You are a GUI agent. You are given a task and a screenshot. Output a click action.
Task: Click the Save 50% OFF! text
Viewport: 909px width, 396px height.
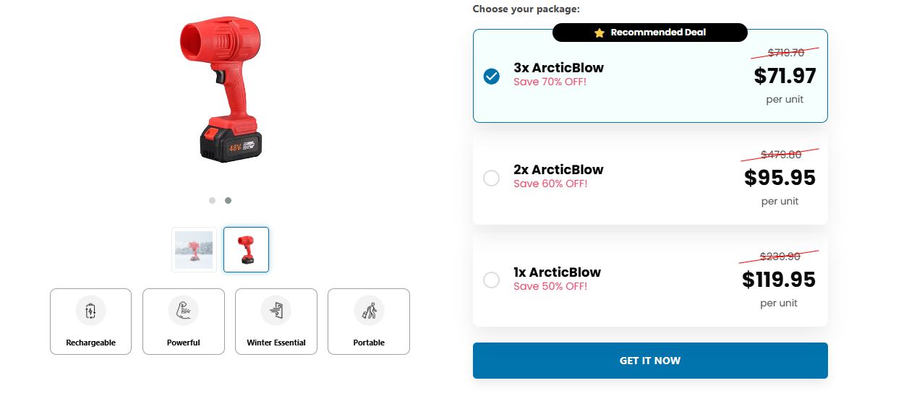click(550, 287)
